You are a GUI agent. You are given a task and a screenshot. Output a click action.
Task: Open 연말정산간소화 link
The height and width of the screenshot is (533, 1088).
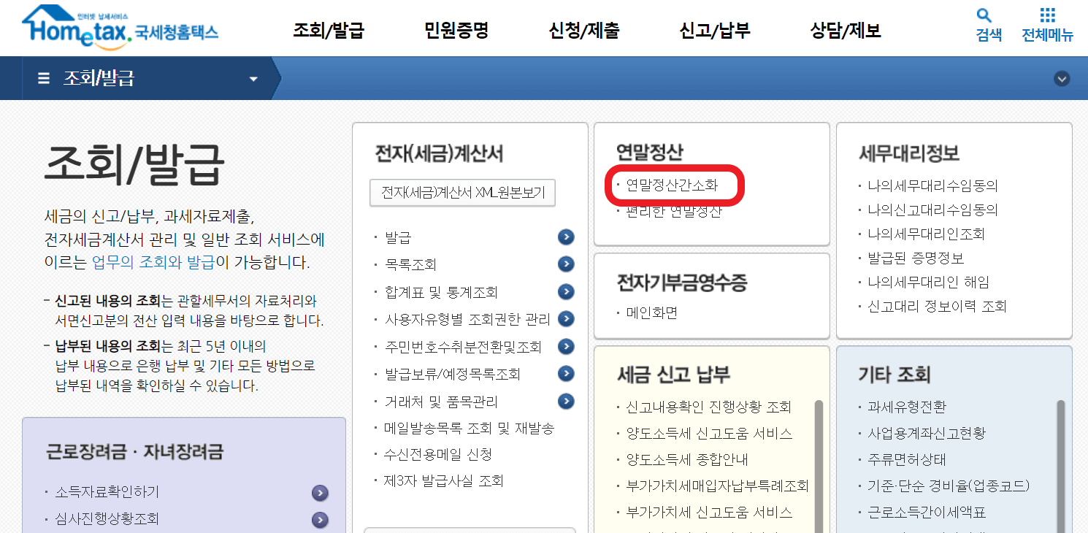[x=672, y=185]
